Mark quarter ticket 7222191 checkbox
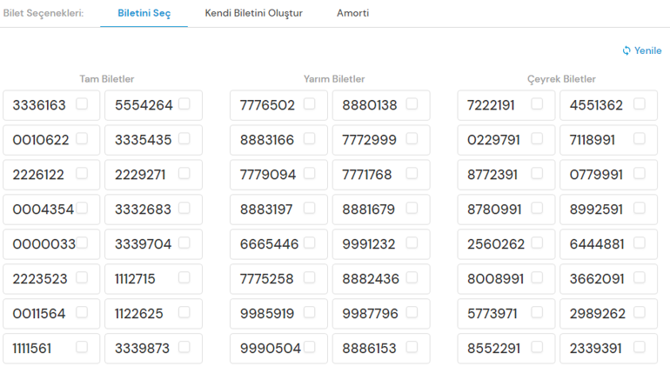The height and width of the screenshot is (373, 670). (x=537, y=103)
